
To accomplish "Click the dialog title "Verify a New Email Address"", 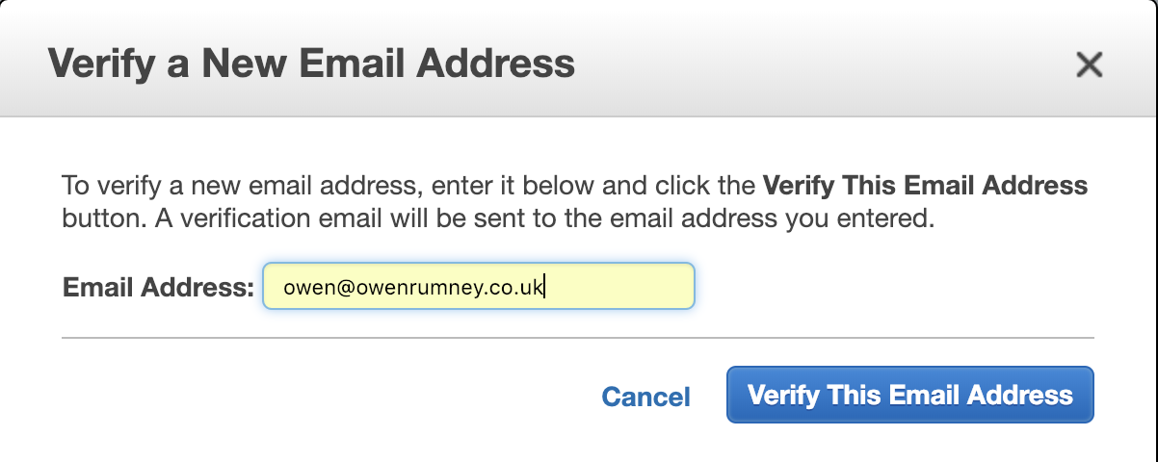I will [311, 64].
